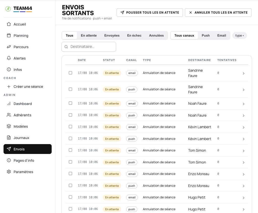Check the Kévin Lambert push row checkbox
The width and height of the screenshot is (258, 213).
point(71,139)
